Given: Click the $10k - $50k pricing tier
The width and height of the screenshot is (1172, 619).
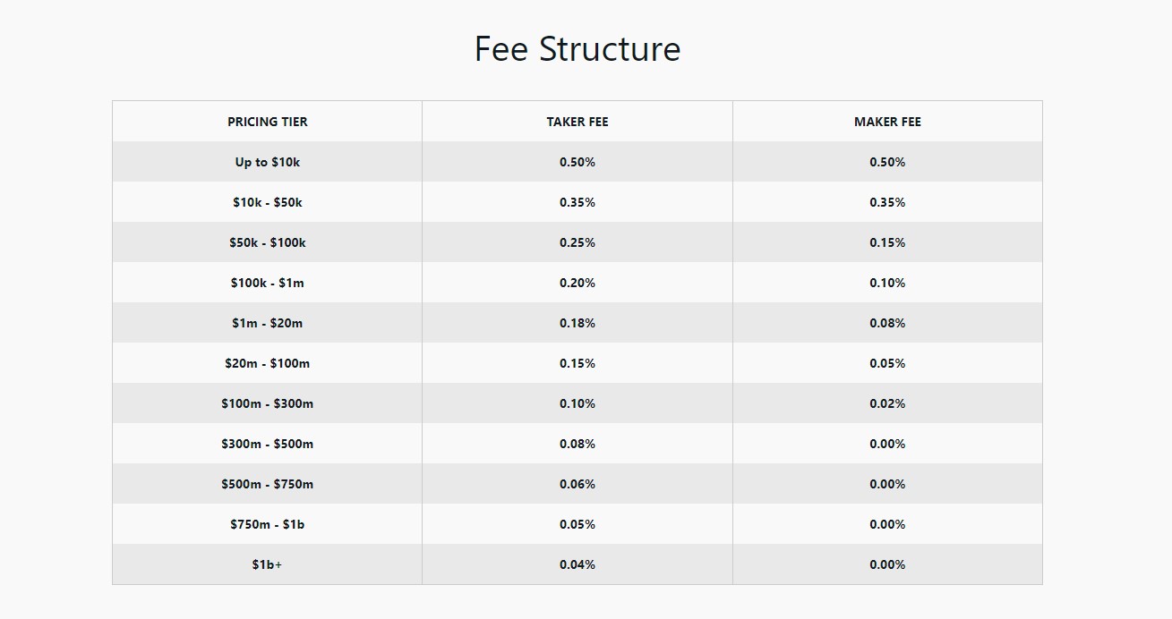Looking at the screenshot, I should [267, 202].
